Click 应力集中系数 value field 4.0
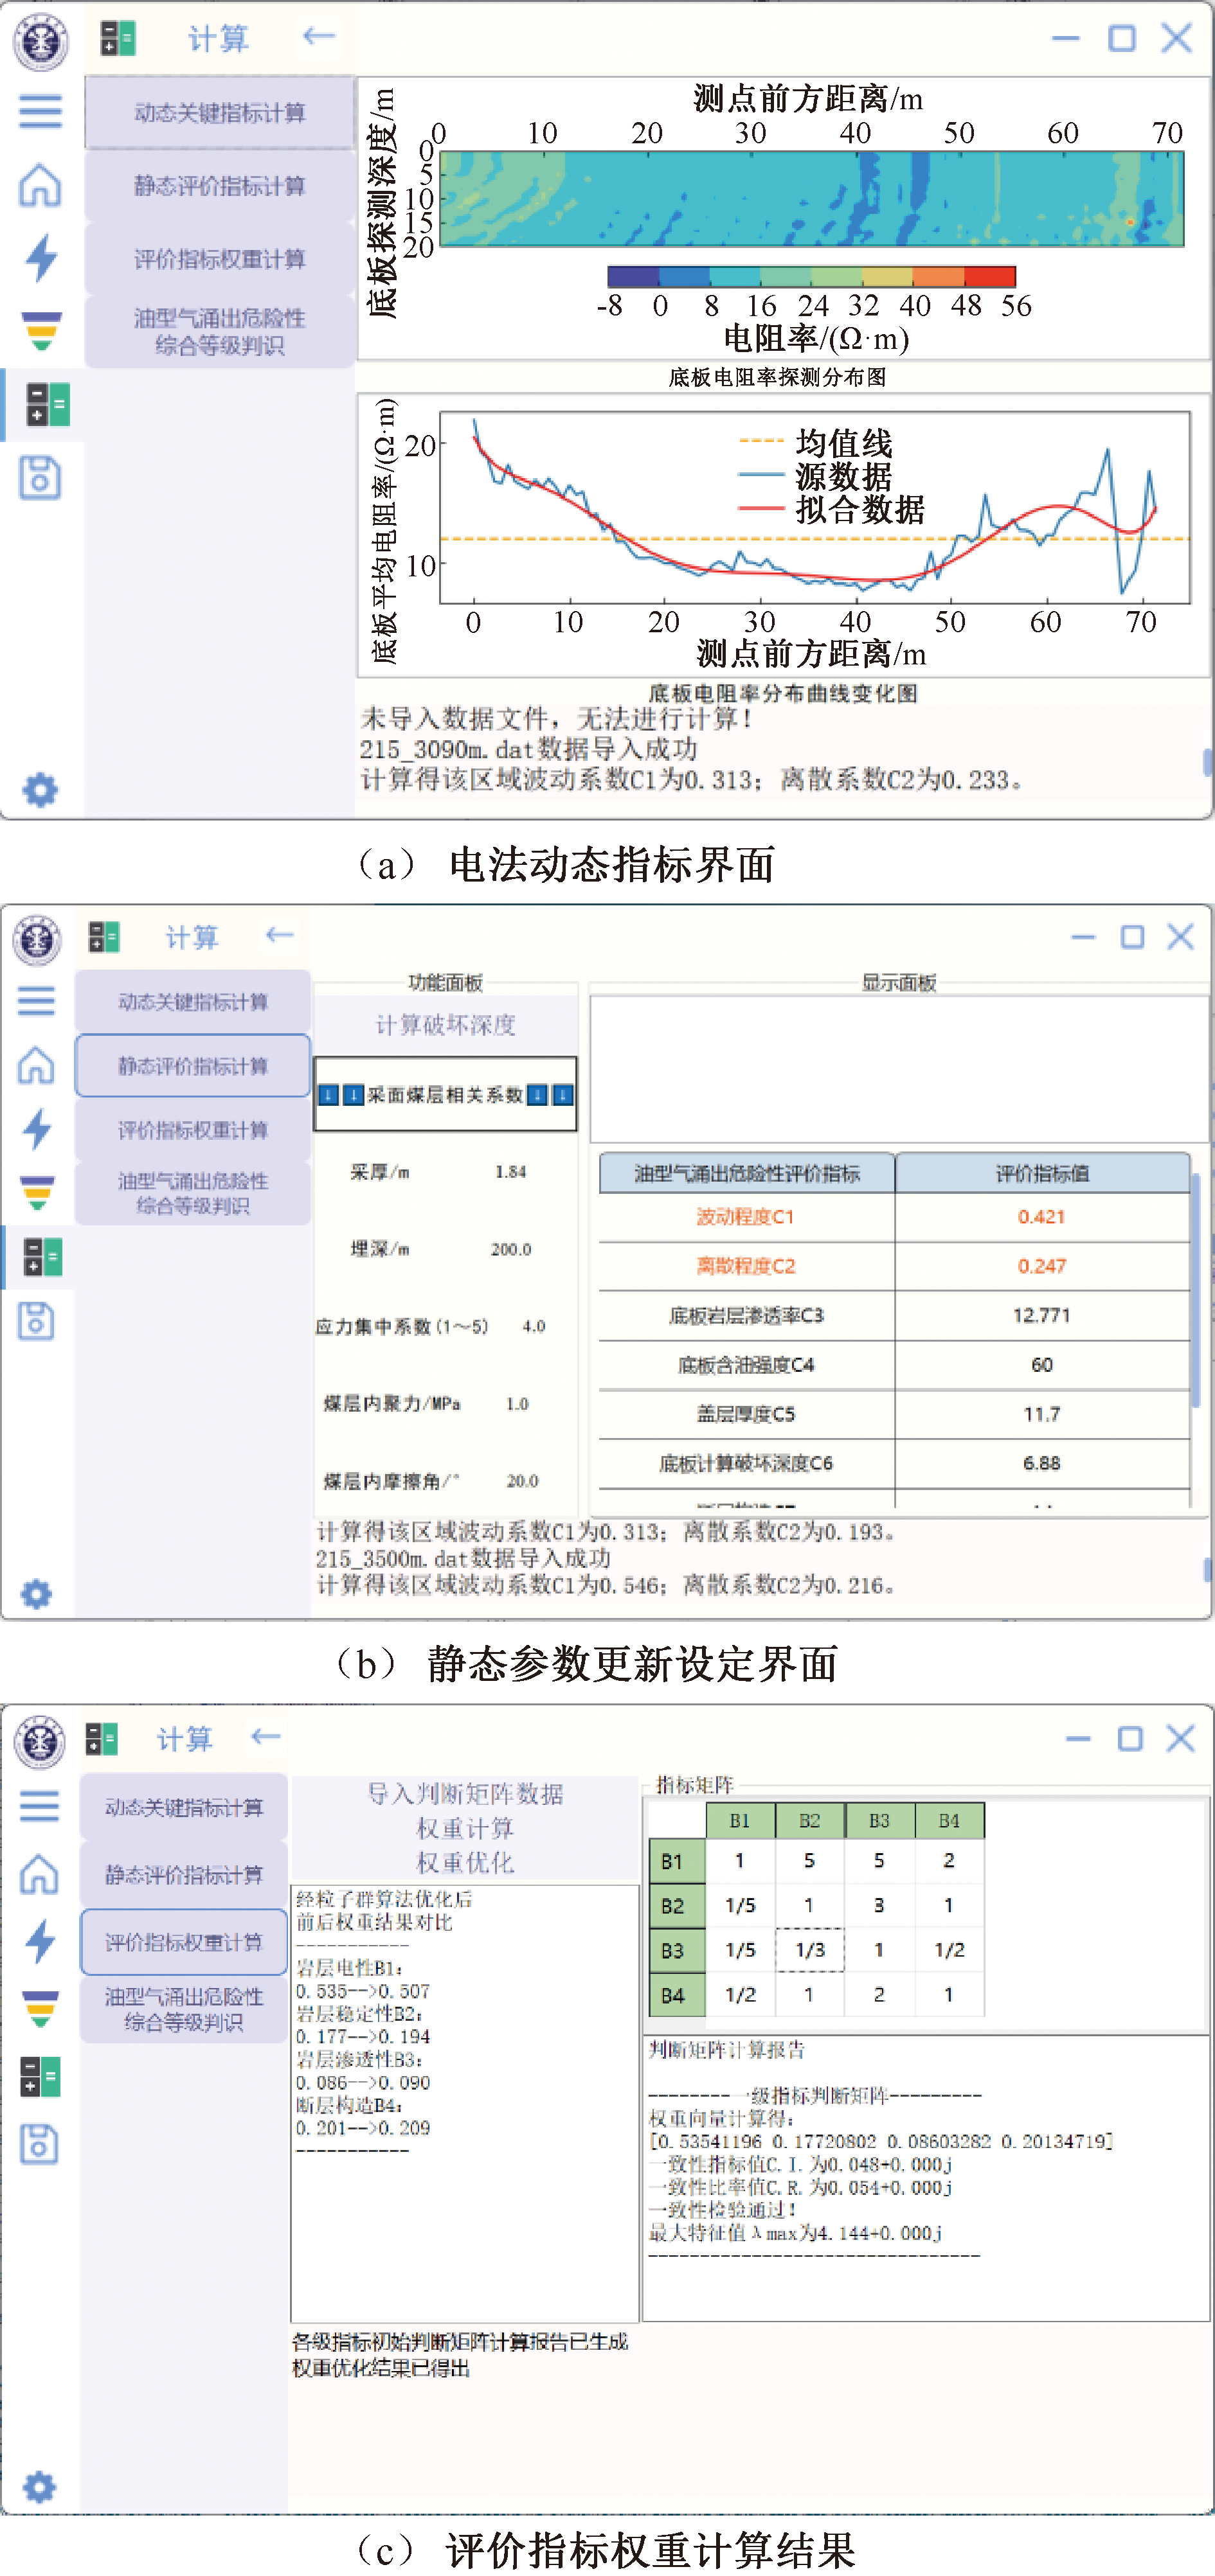Viewport: 1215px width, 2576px height. coord(534,1326)
